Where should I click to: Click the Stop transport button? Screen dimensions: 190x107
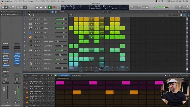tap(45, 7)
